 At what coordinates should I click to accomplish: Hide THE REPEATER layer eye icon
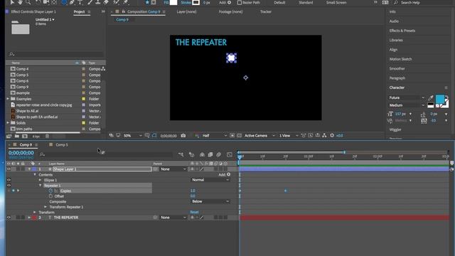pyautogui.click(x=9, y=218)
